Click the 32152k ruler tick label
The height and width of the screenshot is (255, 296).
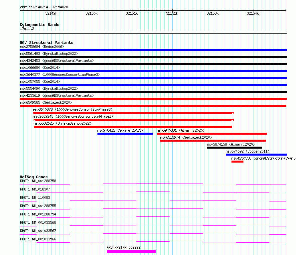tap(172, 13)
